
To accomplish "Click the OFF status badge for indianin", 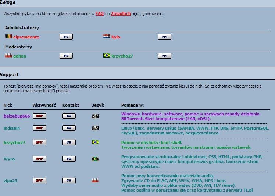I will point(40,128).
